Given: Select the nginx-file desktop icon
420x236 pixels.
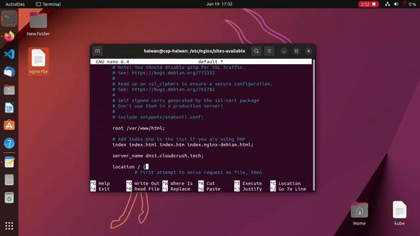Looking at the screenshot, I should coord(38,62).
